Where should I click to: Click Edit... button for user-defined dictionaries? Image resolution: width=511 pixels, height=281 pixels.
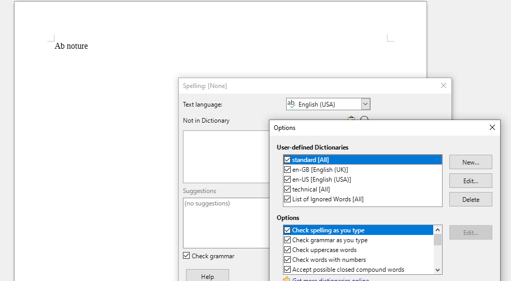(x=471, y=181)
